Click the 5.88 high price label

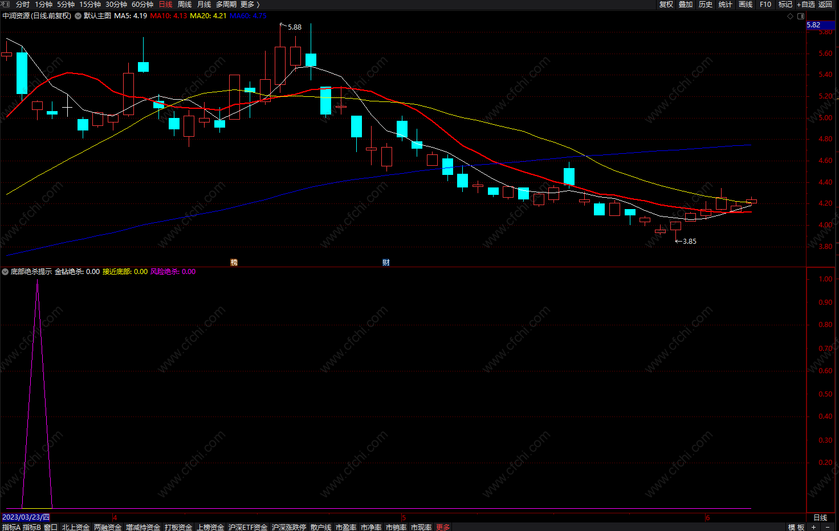pos(295,27)
